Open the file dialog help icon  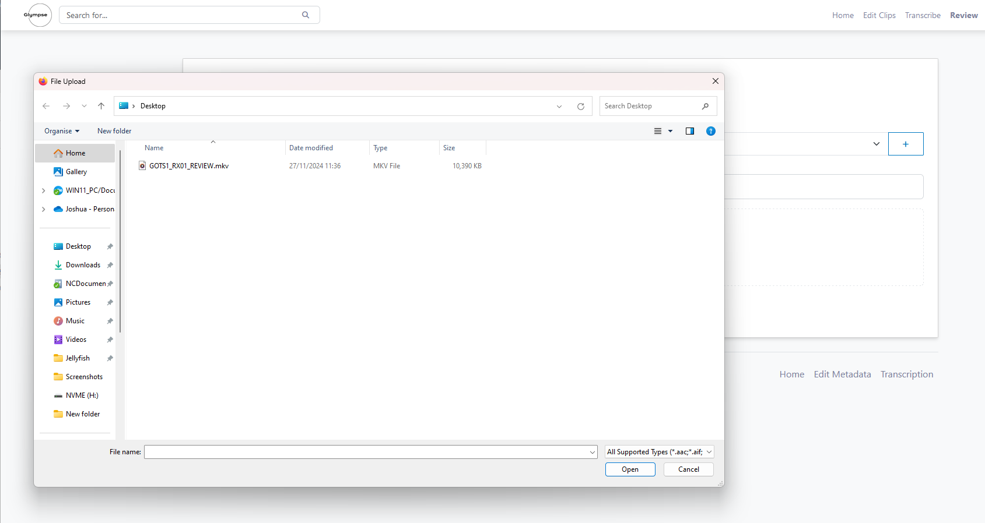click(x=710, y=131)
